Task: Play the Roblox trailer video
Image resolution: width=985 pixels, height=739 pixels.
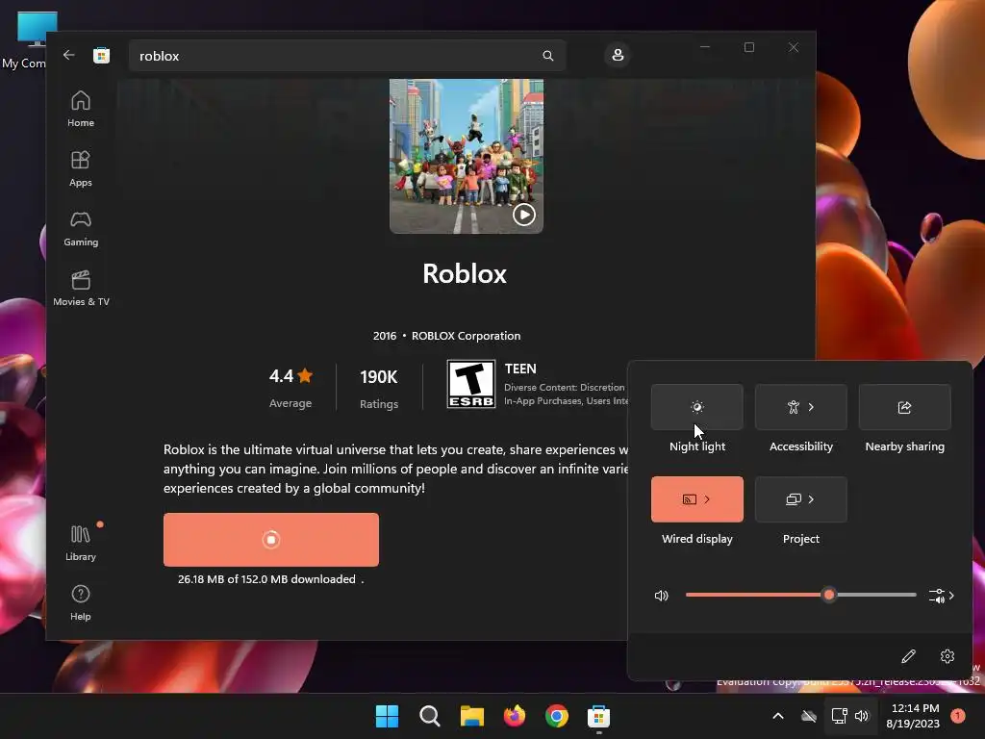Action: pyautogui.click(x=524, y=215)
